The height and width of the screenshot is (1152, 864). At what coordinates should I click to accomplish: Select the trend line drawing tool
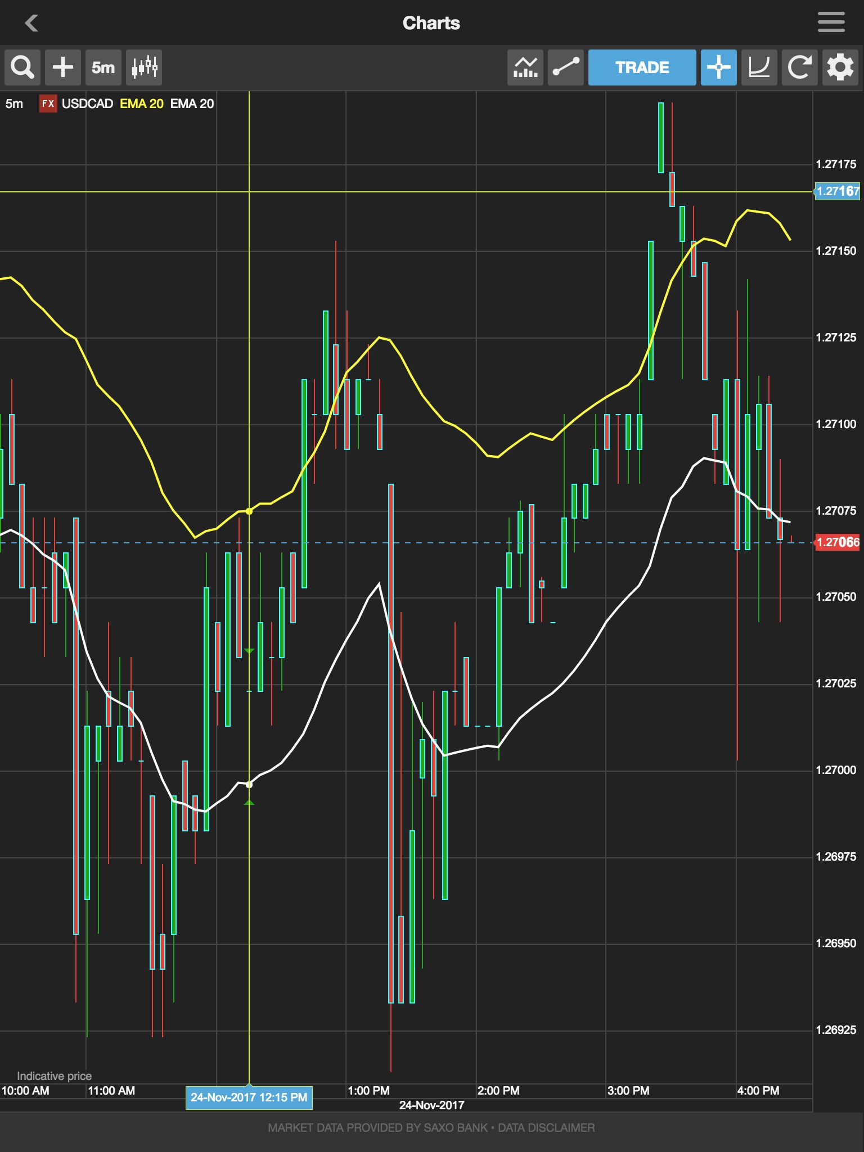pos(566,67)
